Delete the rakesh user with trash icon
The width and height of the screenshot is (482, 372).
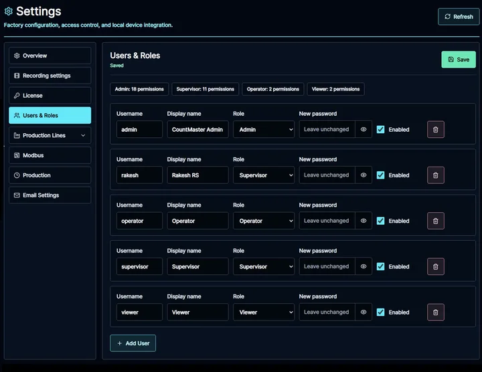436,175
